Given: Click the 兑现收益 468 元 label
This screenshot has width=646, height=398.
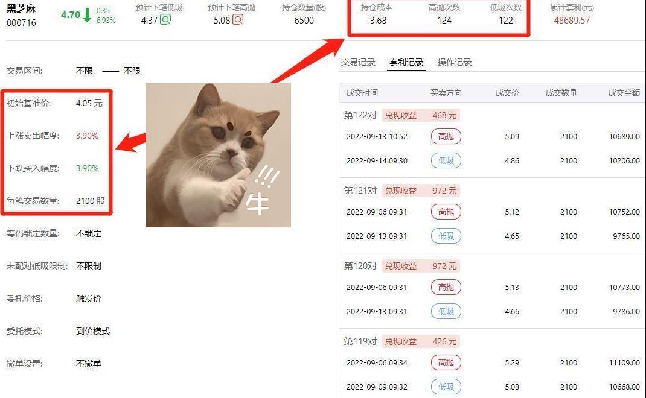Looking at the screenshot, I should click(x=421, y=115).
